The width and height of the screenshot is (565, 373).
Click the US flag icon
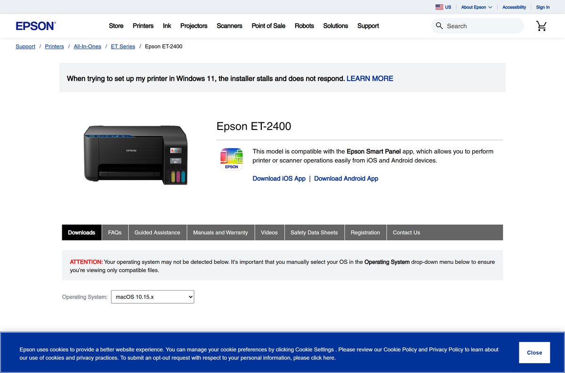point(439,7)
